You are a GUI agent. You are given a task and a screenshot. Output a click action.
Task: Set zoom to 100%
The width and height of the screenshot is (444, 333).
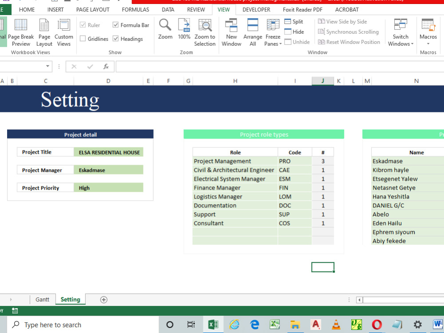(x=184, y=29)
